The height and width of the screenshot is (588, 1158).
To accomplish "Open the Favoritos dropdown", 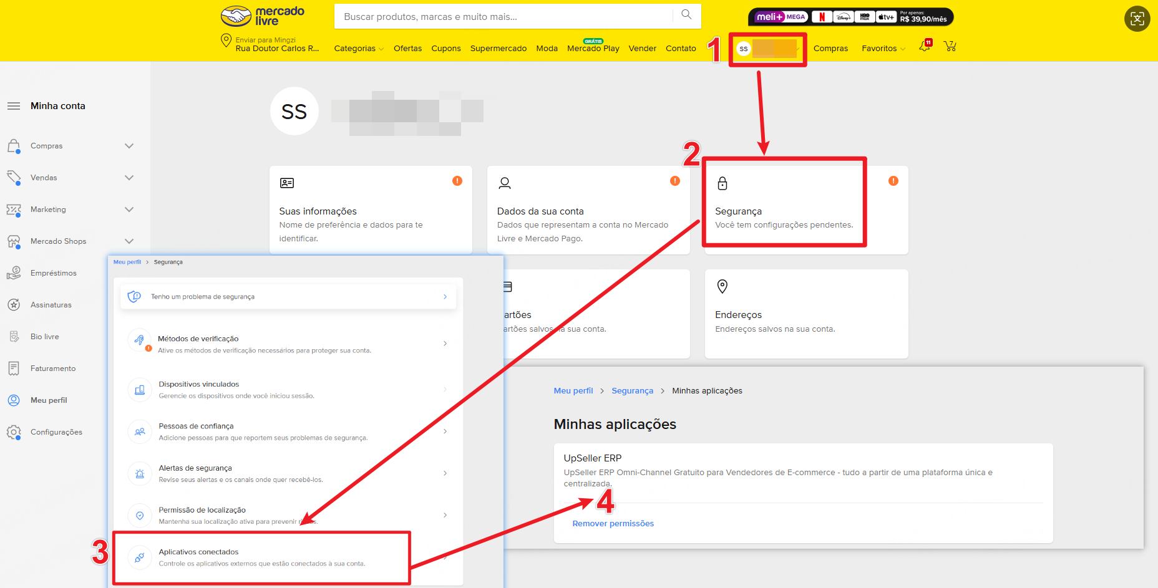I will [x=883, y=49].
